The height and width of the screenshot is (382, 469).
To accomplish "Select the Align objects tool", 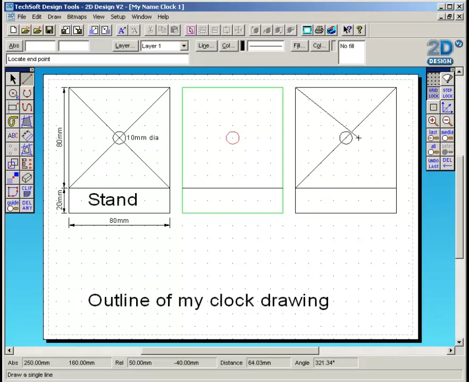I will click(x=27, y=163).
